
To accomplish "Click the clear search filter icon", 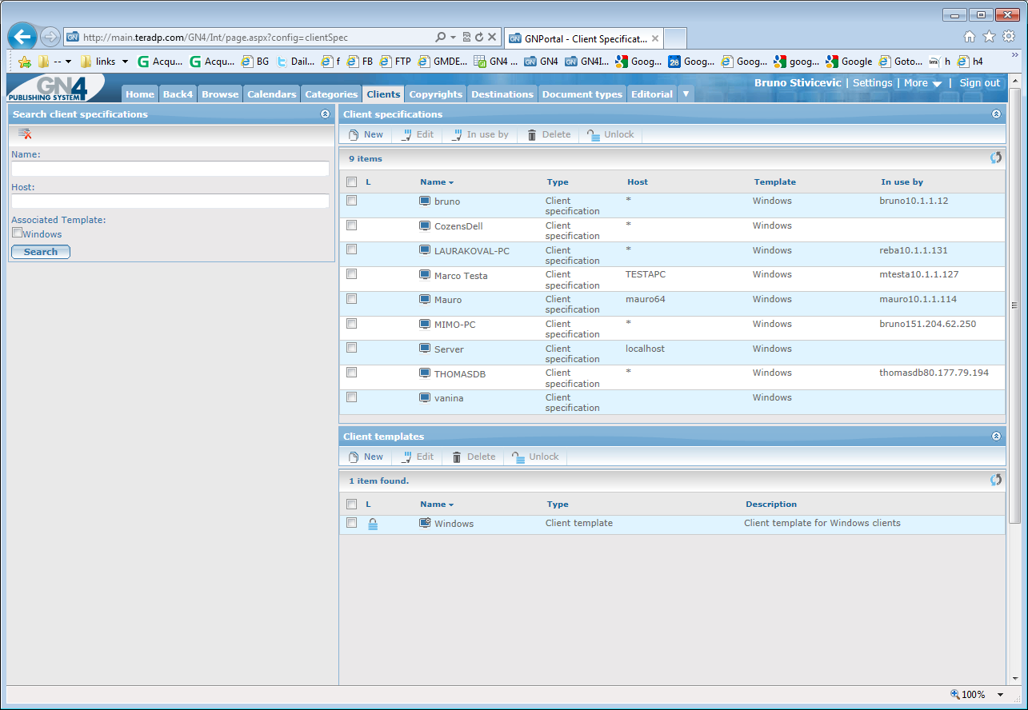I will tap(25, 134).
